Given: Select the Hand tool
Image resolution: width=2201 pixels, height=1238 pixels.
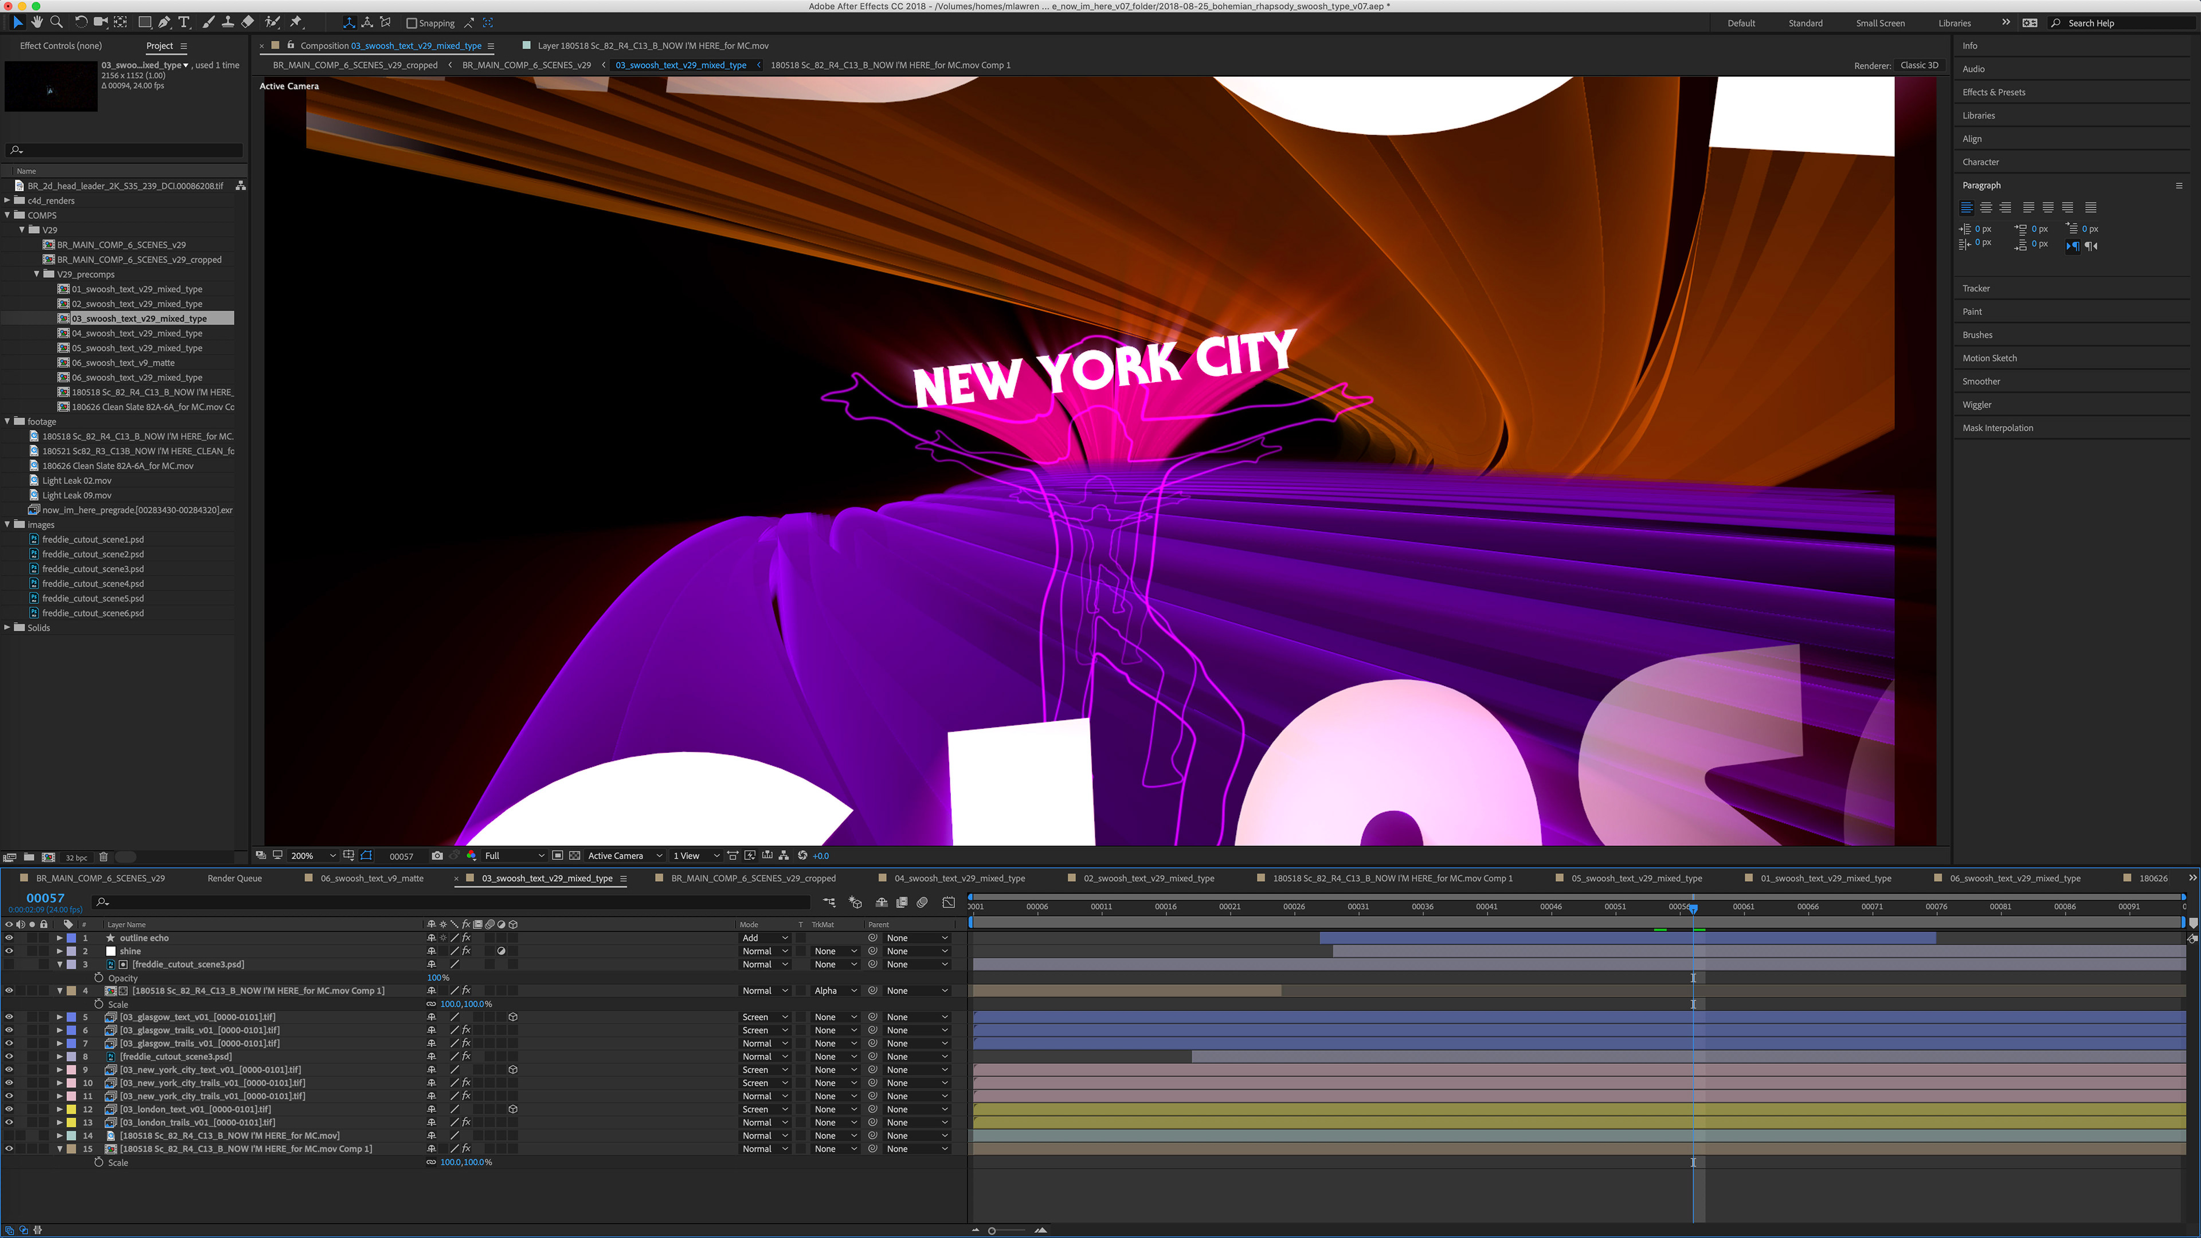Looking at the screenshot, I should click(37, 22).
